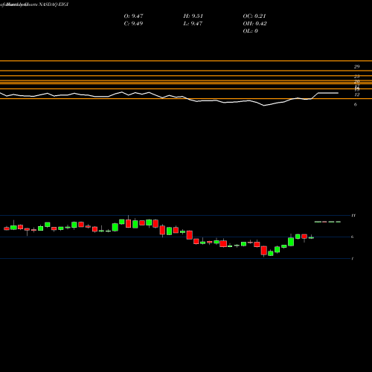
Task: Select the OC: 0.21 reading
Action: 254,16
